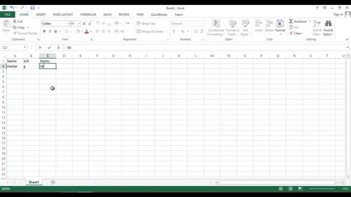
Task: Open the Merge & Center dropdown arrow
Action: pyautogui.click(x=167, y=32)
